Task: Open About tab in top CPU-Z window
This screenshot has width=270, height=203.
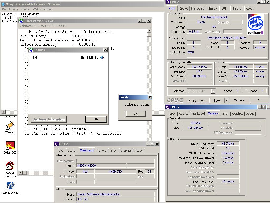Action: 250,8
